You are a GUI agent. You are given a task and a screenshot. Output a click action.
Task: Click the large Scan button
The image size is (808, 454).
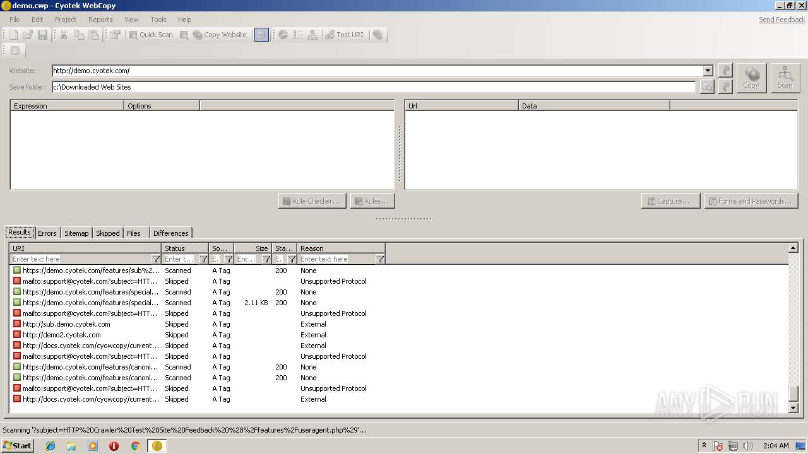coord(785,78)
